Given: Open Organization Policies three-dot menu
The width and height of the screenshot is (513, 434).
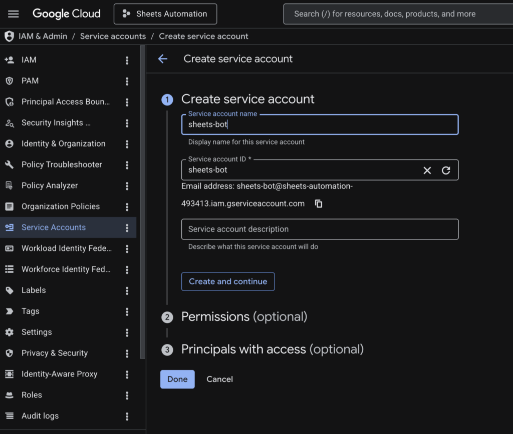Looking at the screenshot, I should point(127,206).
